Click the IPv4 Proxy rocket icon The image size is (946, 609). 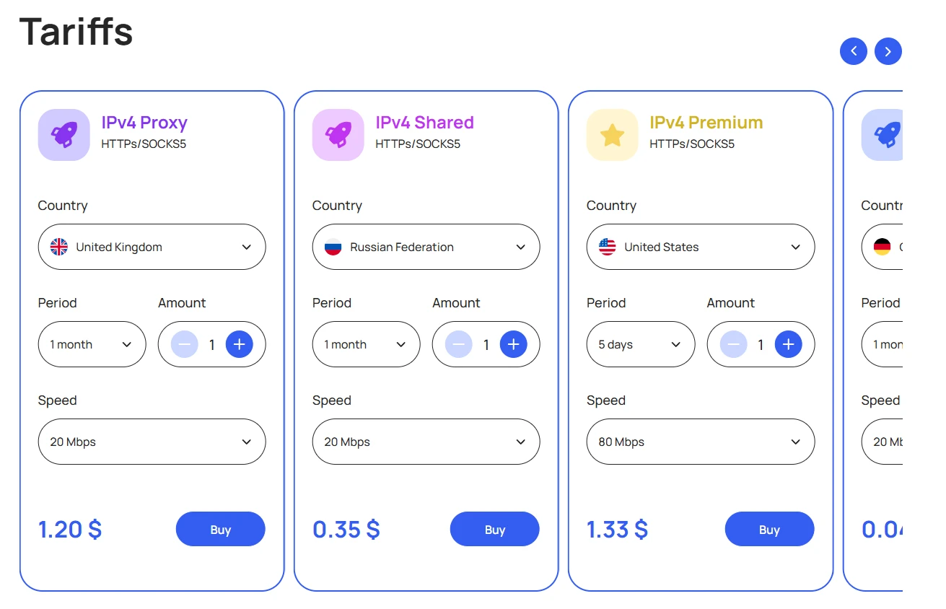63,134
